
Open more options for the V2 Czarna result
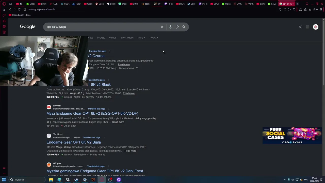click(110, 51)
